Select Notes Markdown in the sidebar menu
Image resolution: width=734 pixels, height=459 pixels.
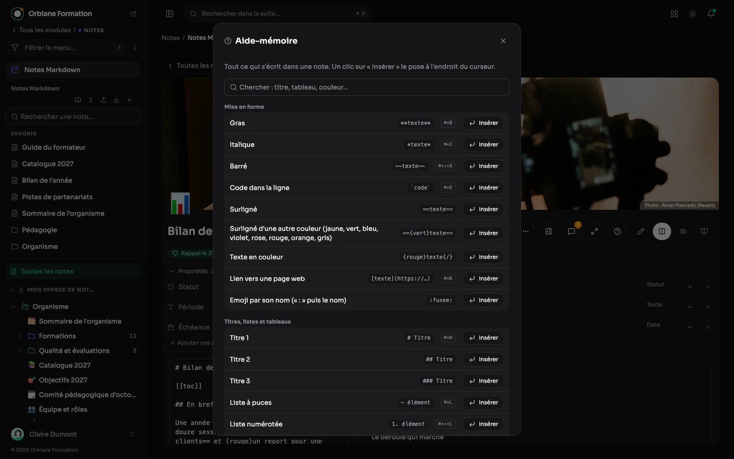[x=73, y=70]
